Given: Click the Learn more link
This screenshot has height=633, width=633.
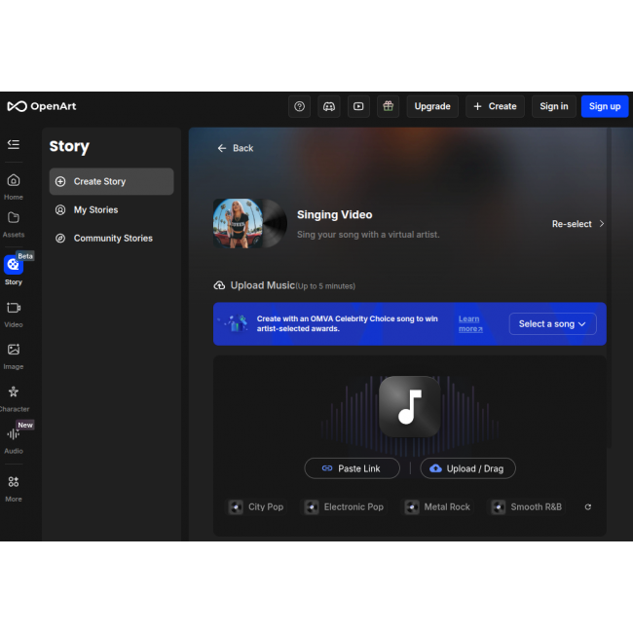Looking at the screenshot, I should (469, 324).
